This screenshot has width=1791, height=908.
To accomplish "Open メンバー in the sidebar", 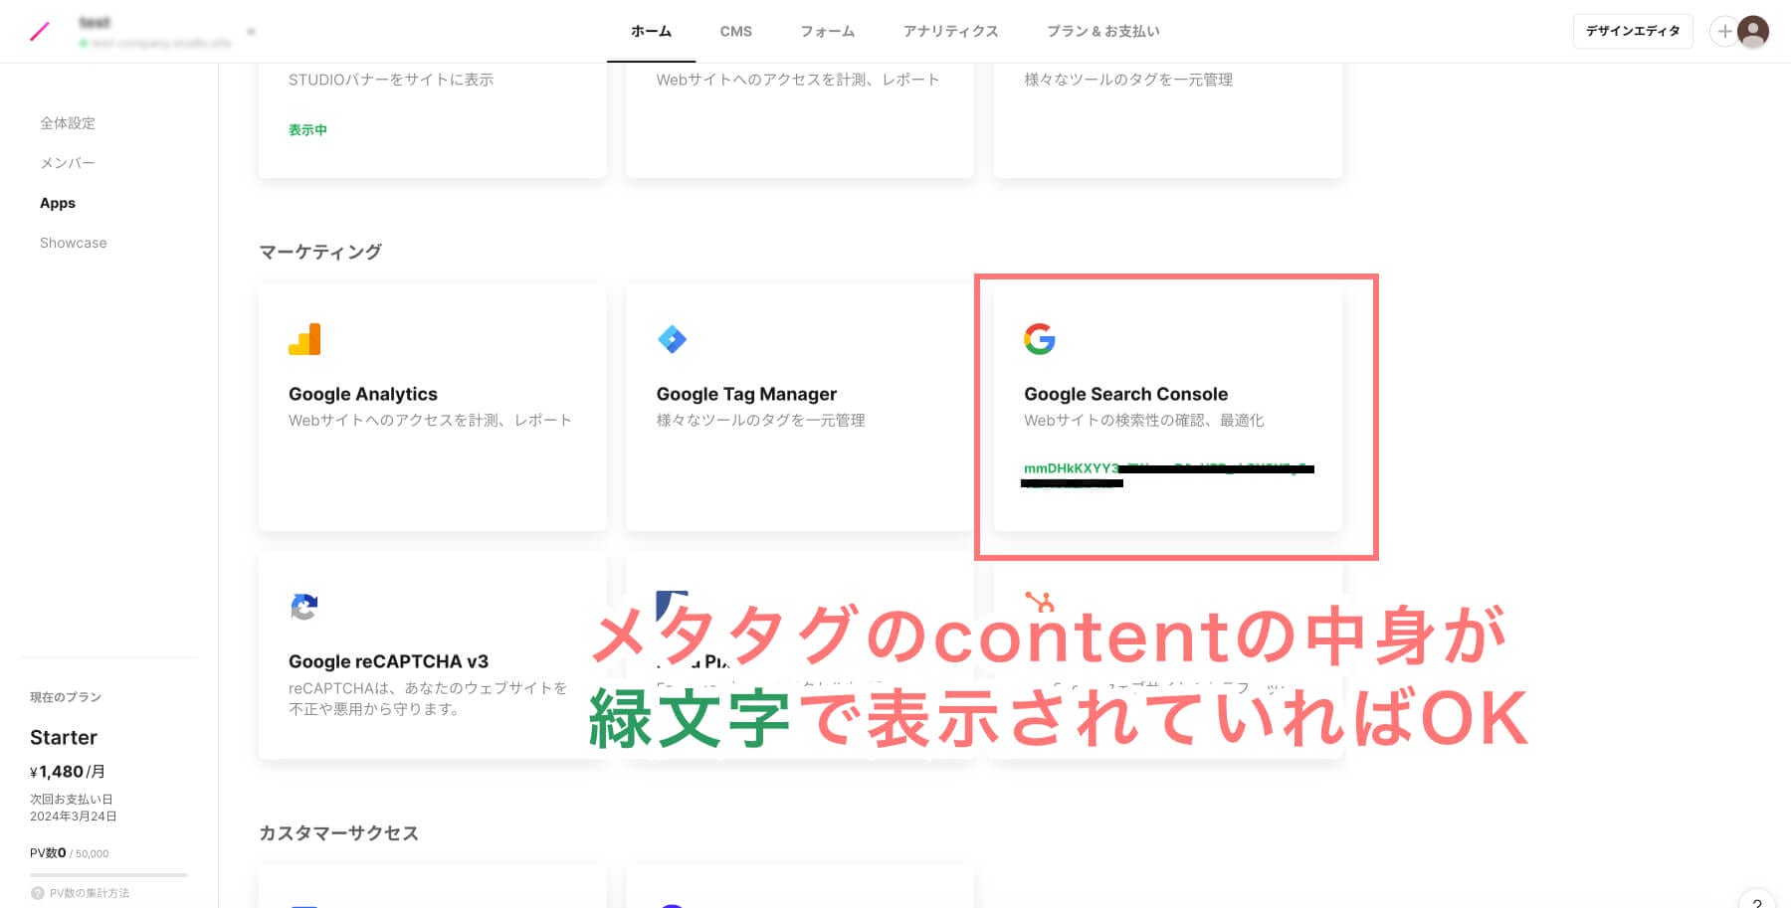I will click(x=68, y=163).
